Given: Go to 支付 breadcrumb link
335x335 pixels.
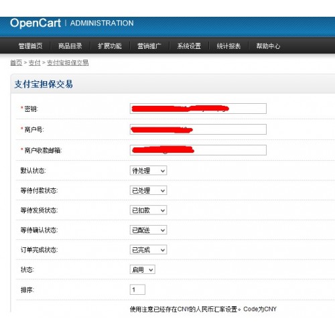Looking at the screenshot, I should click(x=35, y=63).
